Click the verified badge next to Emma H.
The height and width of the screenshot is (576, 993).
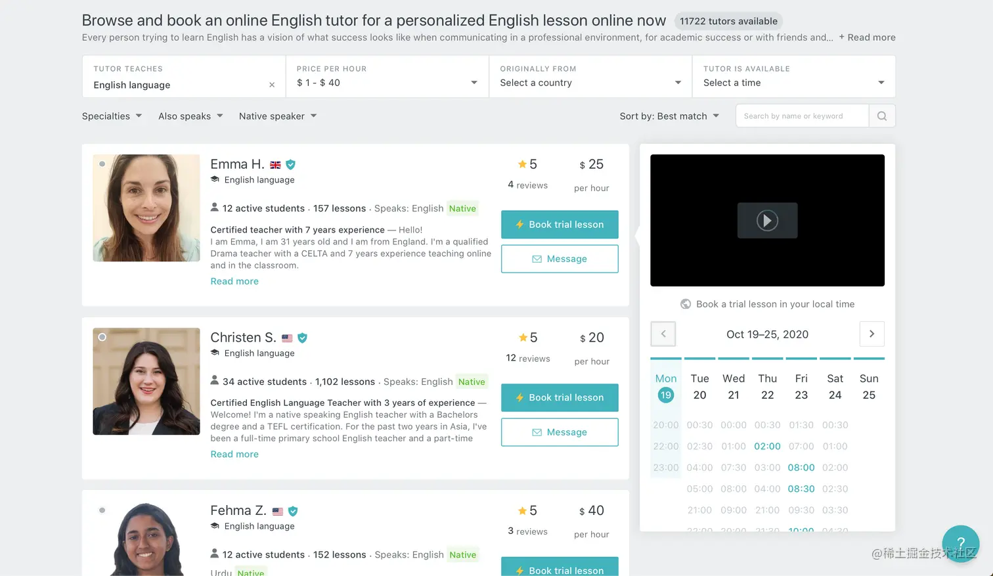[x=290, y=165]
